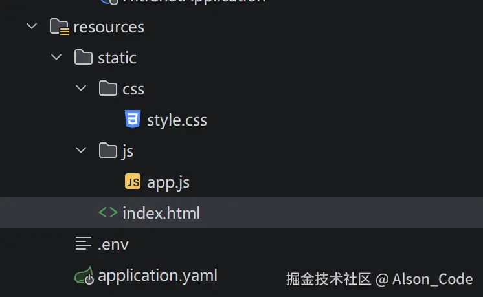Click the js folder icon
Viewport: 483px width, 297px height.
pyautogui.click(x=108, y=150)
